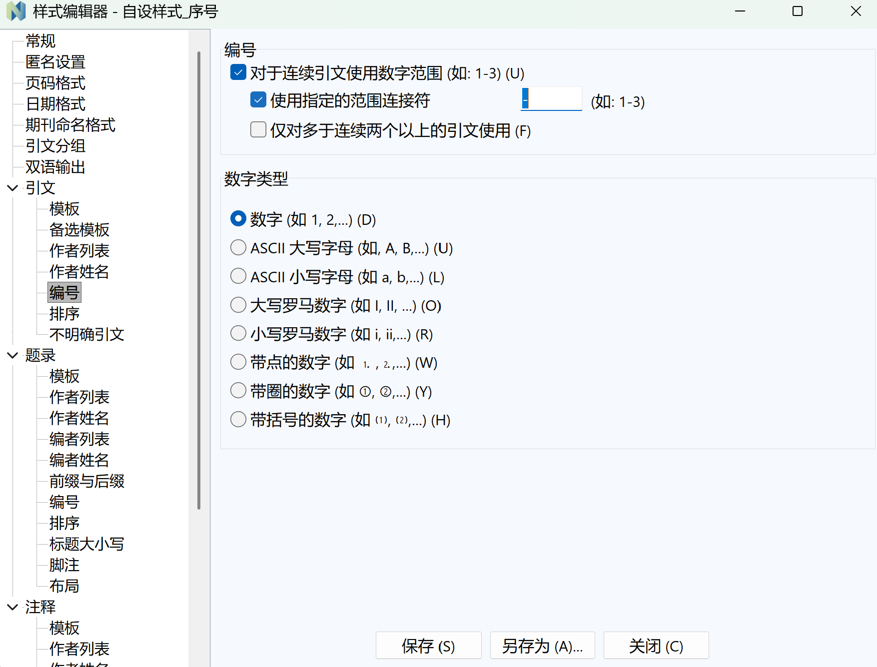The height and width of the screenshot is (667, 877).
Task: Click the NoteExpress app icon in title bar
Action: [16, 11]
